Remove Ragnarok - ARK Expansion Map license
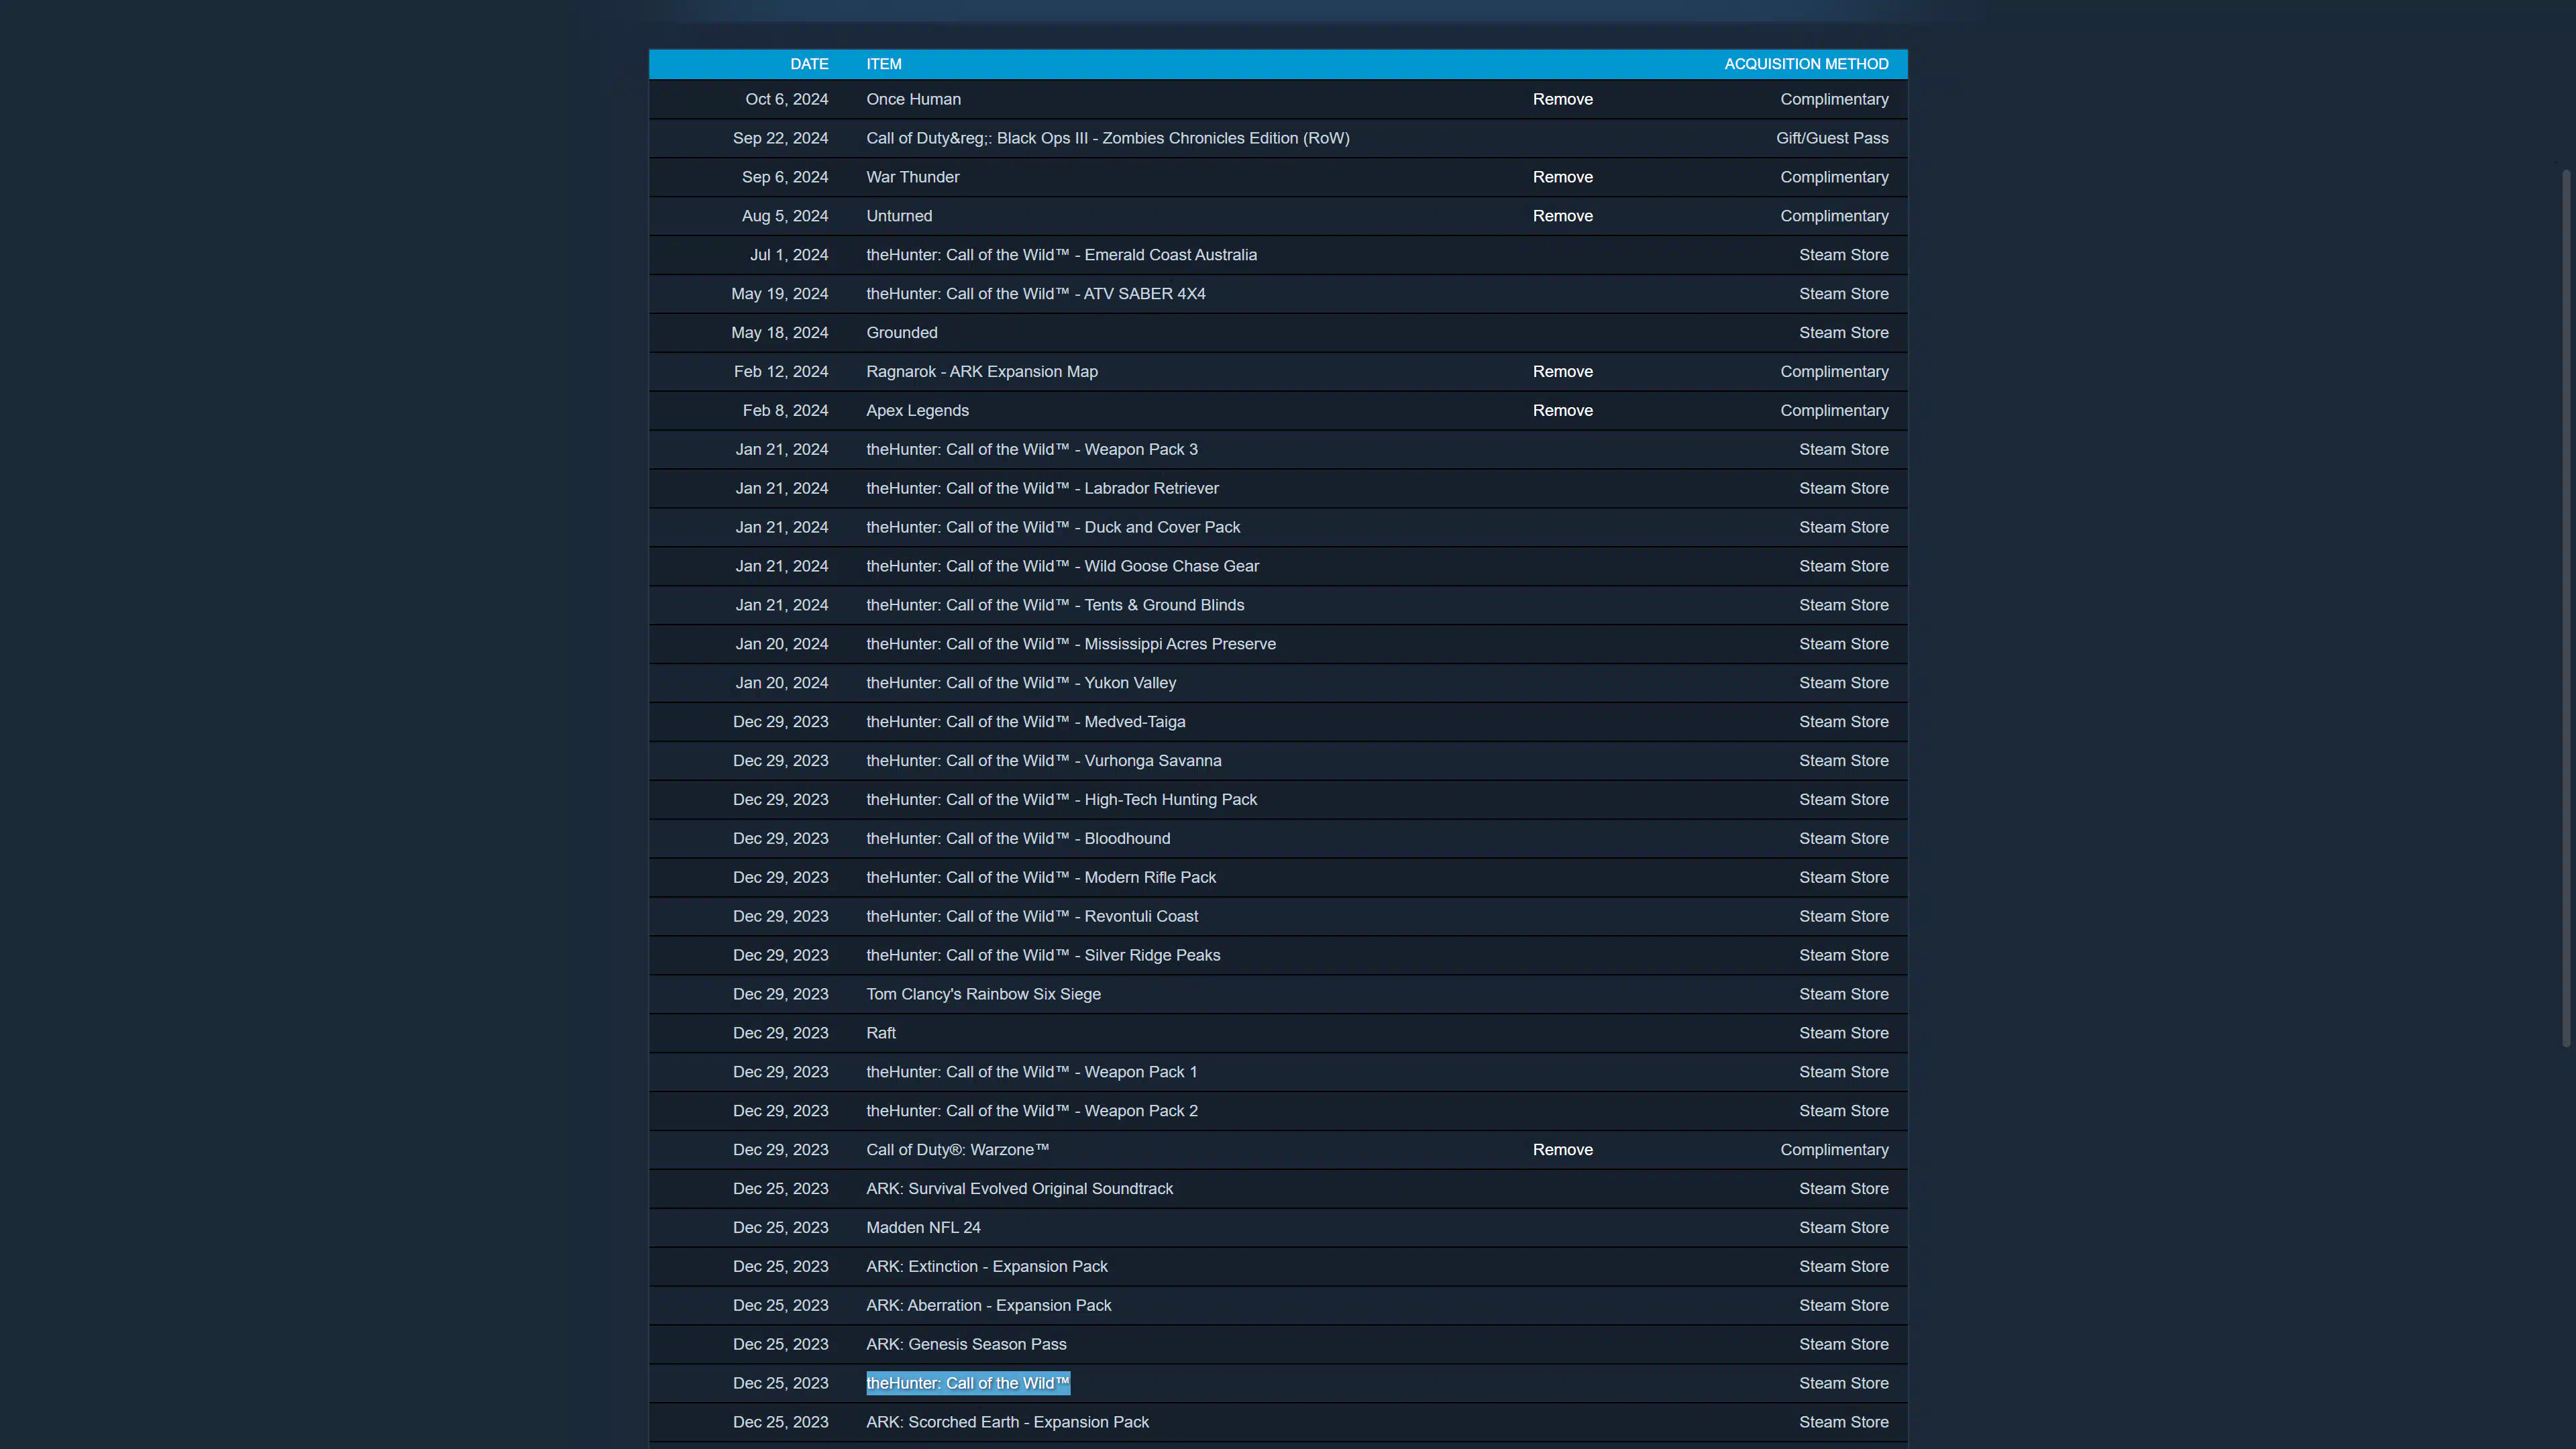This screenshot has width=2576, height=1449. click(x=1562, y=371)
